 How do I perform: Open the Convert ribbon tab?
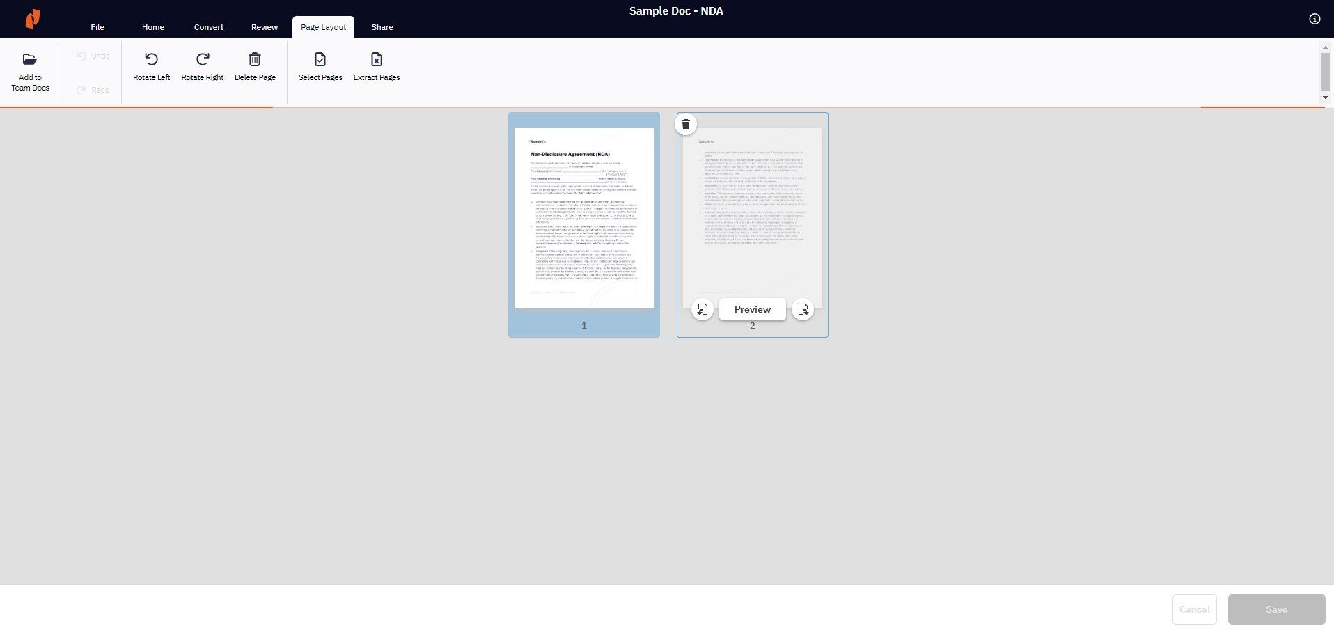tap(208, 27)
